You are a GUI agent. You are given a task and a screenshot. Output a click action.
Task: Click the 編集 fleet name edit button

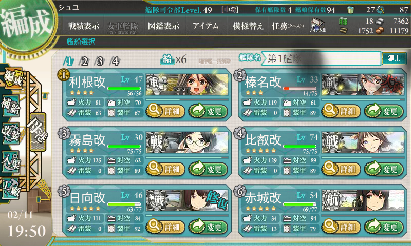click(x=394, y=58)
